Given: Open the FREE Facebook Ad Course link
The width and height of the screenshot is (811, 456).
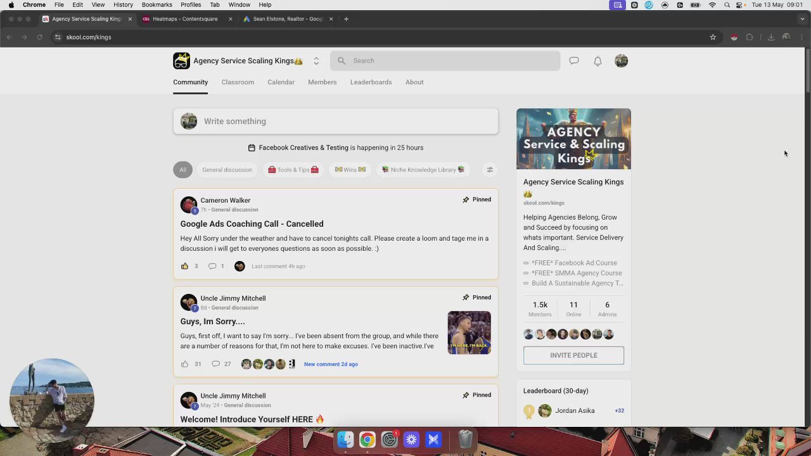Looking at the screenshot, I should [x=574, y=263].
